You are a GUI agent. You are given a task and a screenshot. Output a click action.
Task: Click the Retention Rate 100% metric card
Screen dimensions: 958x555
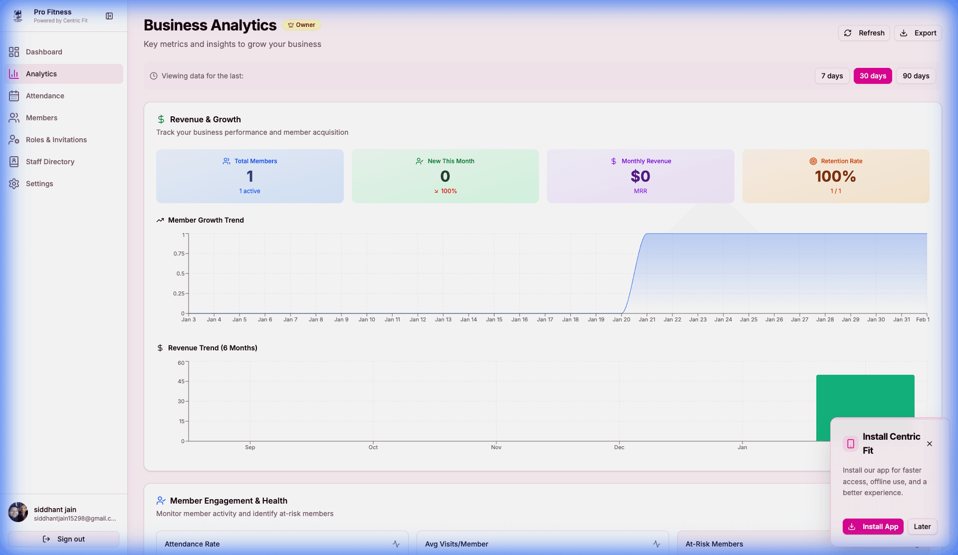coord(835,176)
